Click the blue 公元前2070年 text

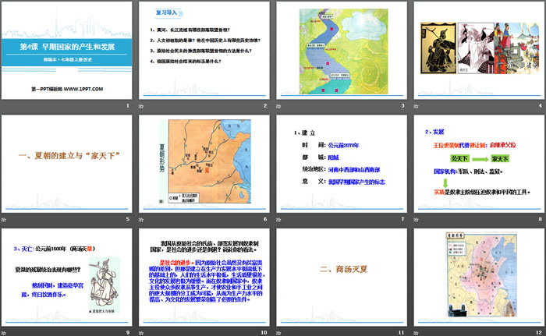point(345,145)
